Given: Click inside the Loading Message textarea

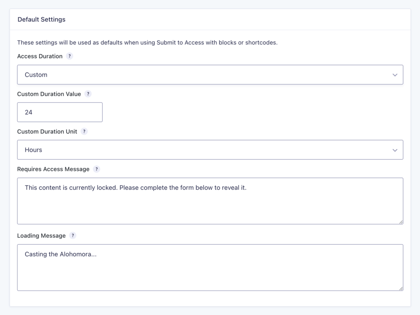Looking at the screenshot, I should tap(210, 267).
